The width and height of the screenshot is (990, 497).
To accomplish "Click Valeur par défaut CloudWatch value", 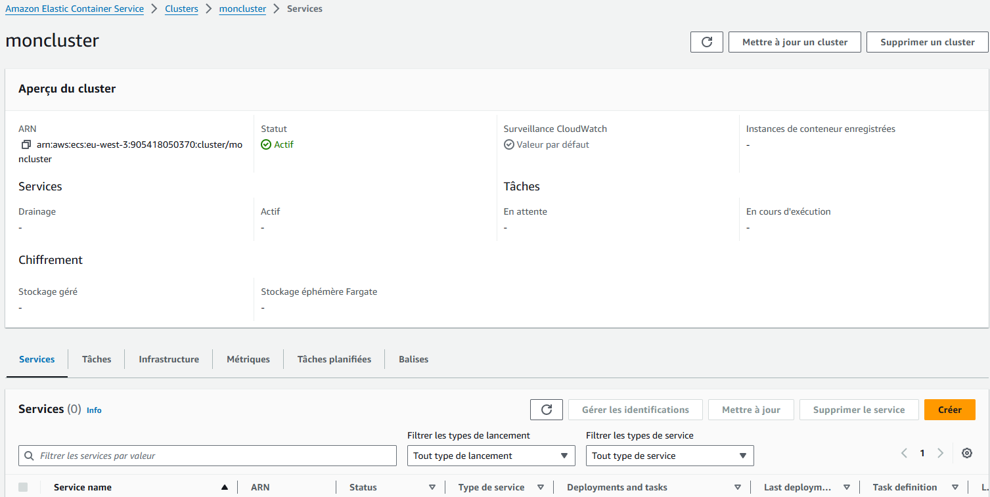I will pyautogui.click(x=552, y=144).
